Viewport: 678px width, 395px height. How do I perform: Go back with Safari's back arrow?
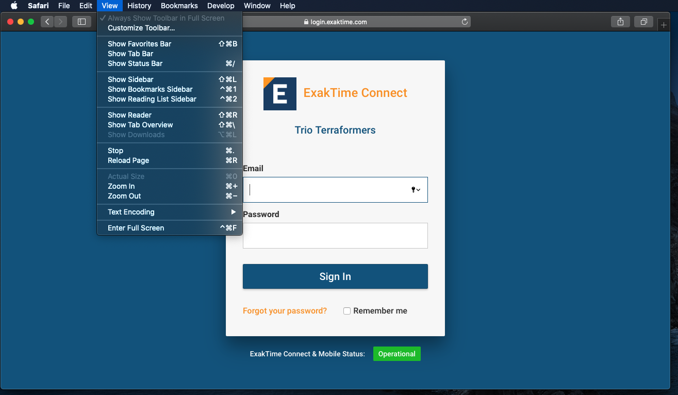(47, 22)
